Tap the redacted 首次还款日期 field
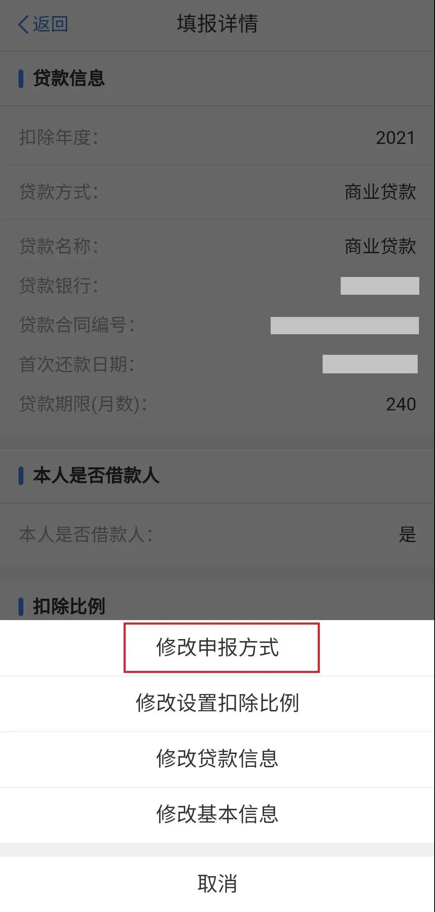This screenshot has height=912, width=435. pyautogui.click(x=370, y=364)
